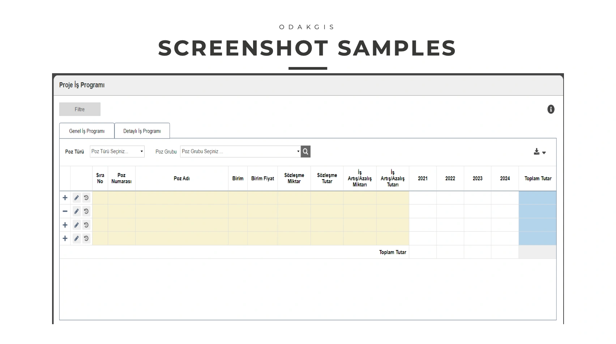Click the Filtre button
This screenshot has width=616, height=344.
[x=80, y=109]
